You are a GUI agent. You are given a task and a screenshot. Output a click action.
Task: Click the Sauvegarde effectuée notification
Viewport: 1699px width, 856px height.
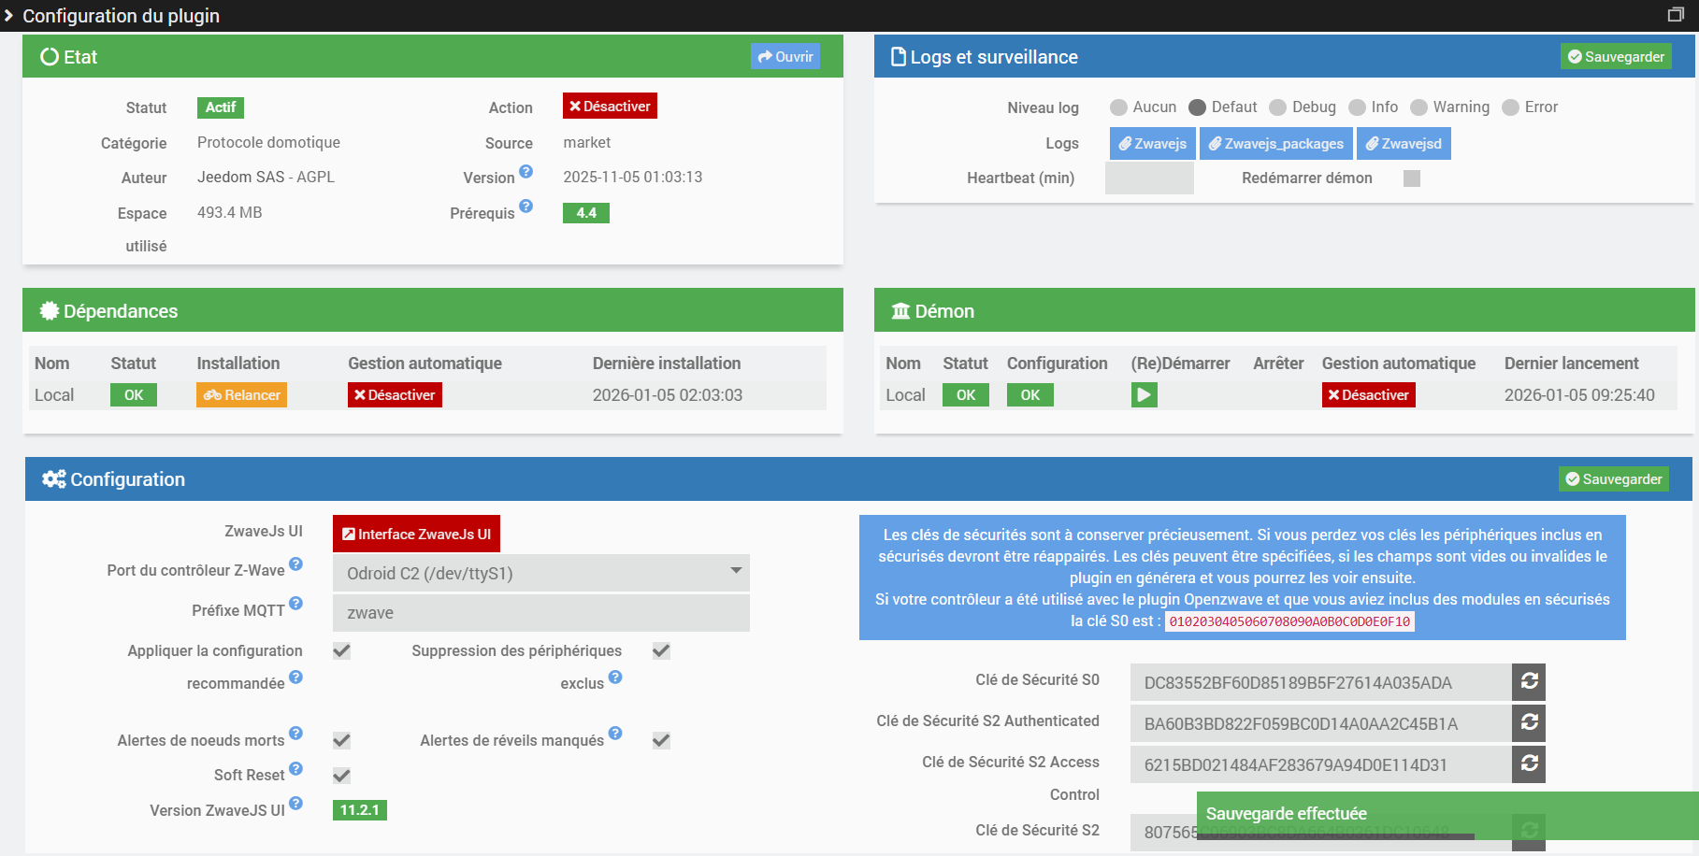(1447, 816)
